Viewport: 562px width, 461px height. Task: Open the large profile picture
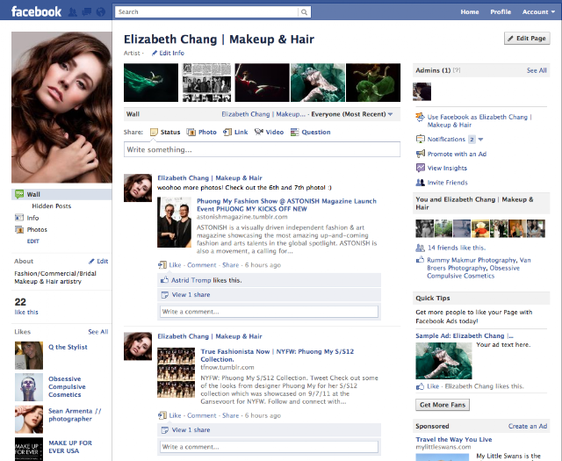61,107
